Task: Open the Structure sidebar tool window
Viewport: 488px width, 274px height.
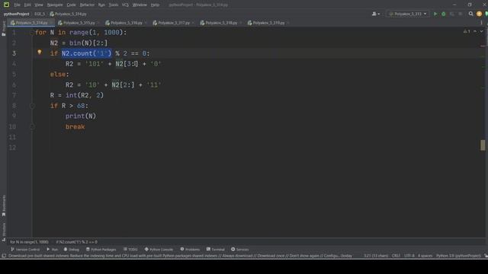Action: click(x=4, y=231)
